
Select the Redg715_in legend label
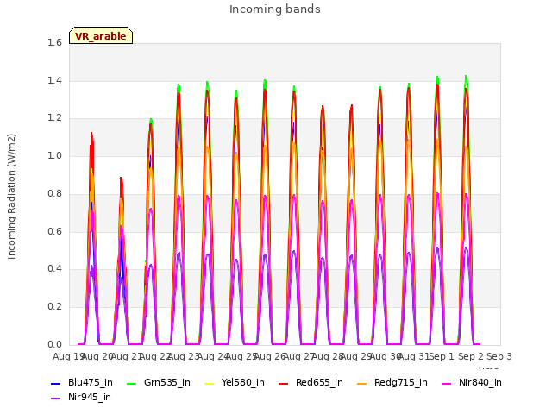tap(401, 383)
